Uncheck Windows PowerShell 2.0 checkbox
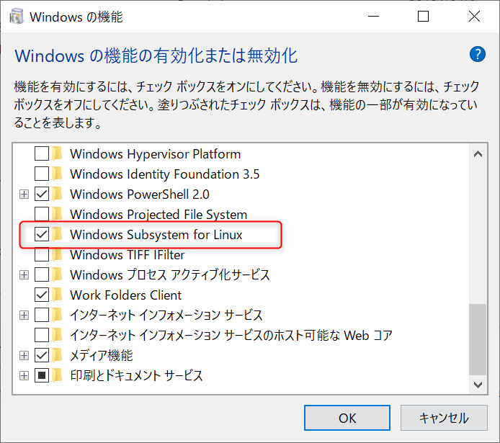The image size is (500, 443). click(x=42, y=194)
